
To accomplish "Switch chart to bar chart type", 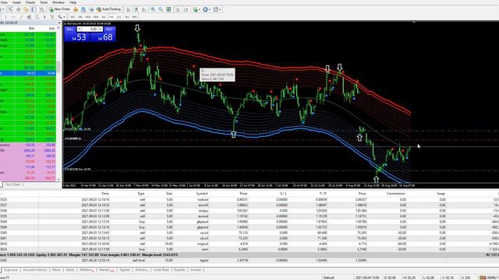I will (x=128, y=9).
